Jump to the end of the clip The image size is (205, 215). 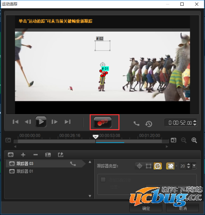[x=68, y=122]
